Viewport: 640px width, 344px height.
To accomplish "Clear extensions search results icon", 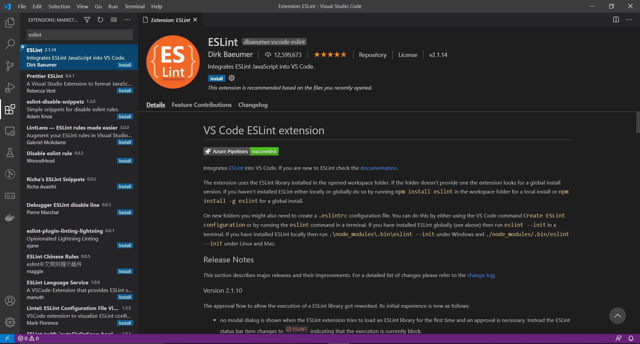I will pyautogui.click(x=114, y=20).
